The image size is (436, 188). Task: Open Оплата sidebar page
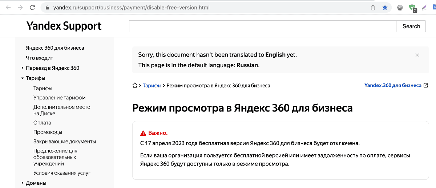point(42,123)
